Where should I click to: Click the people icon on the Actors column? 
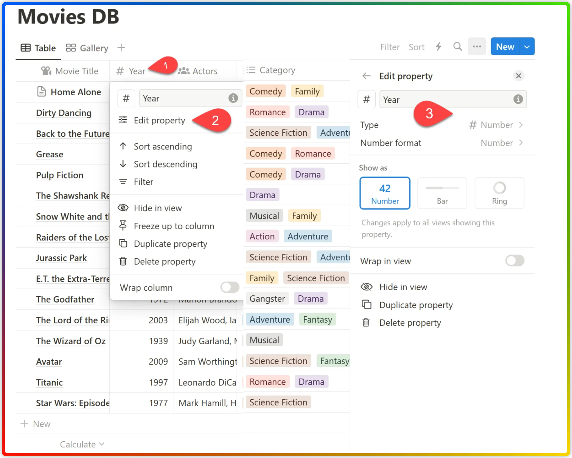coord(184,71)
